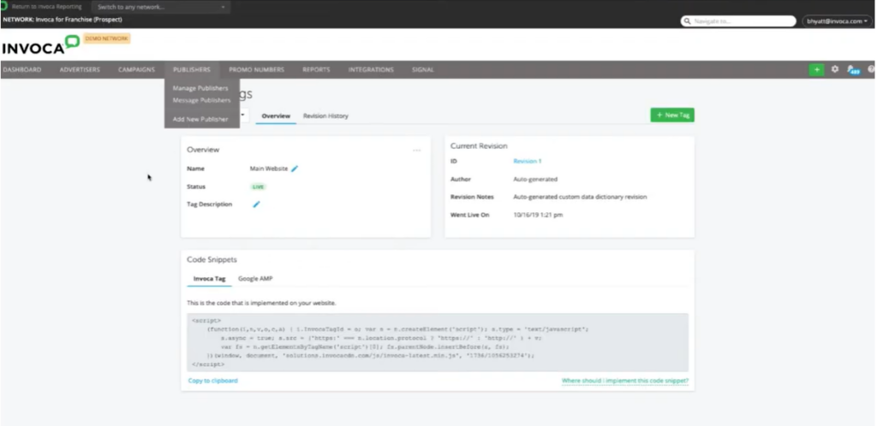The width and height of the screenshot is (877, 426).
Task: Switch to the Overview tab
Action: tap(277, 116)
